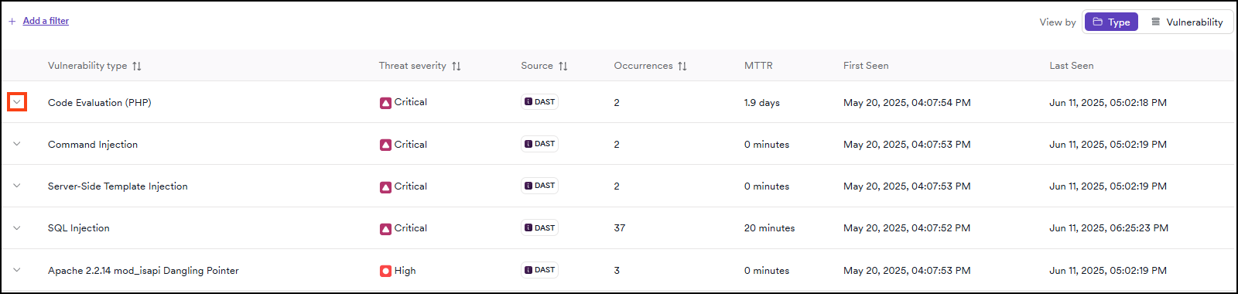Switch view to Type

pyautogui.click(x=1111, y=22)
